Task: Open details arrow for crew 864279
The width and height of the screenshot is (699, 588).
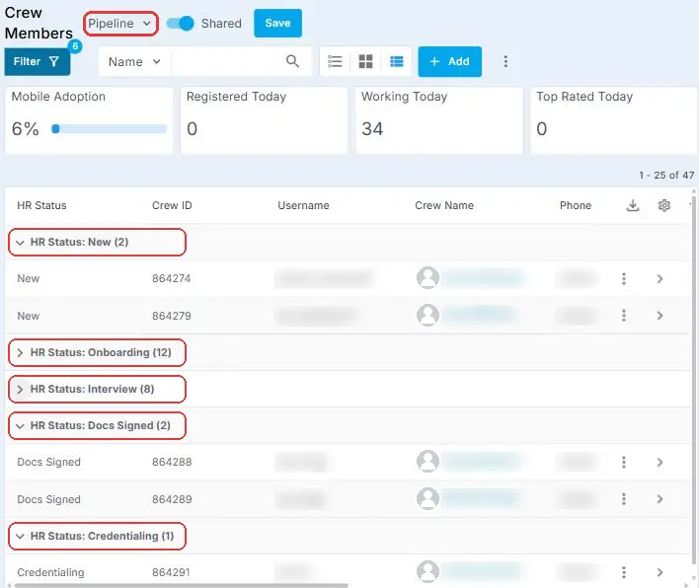Action: coord(660,316)
